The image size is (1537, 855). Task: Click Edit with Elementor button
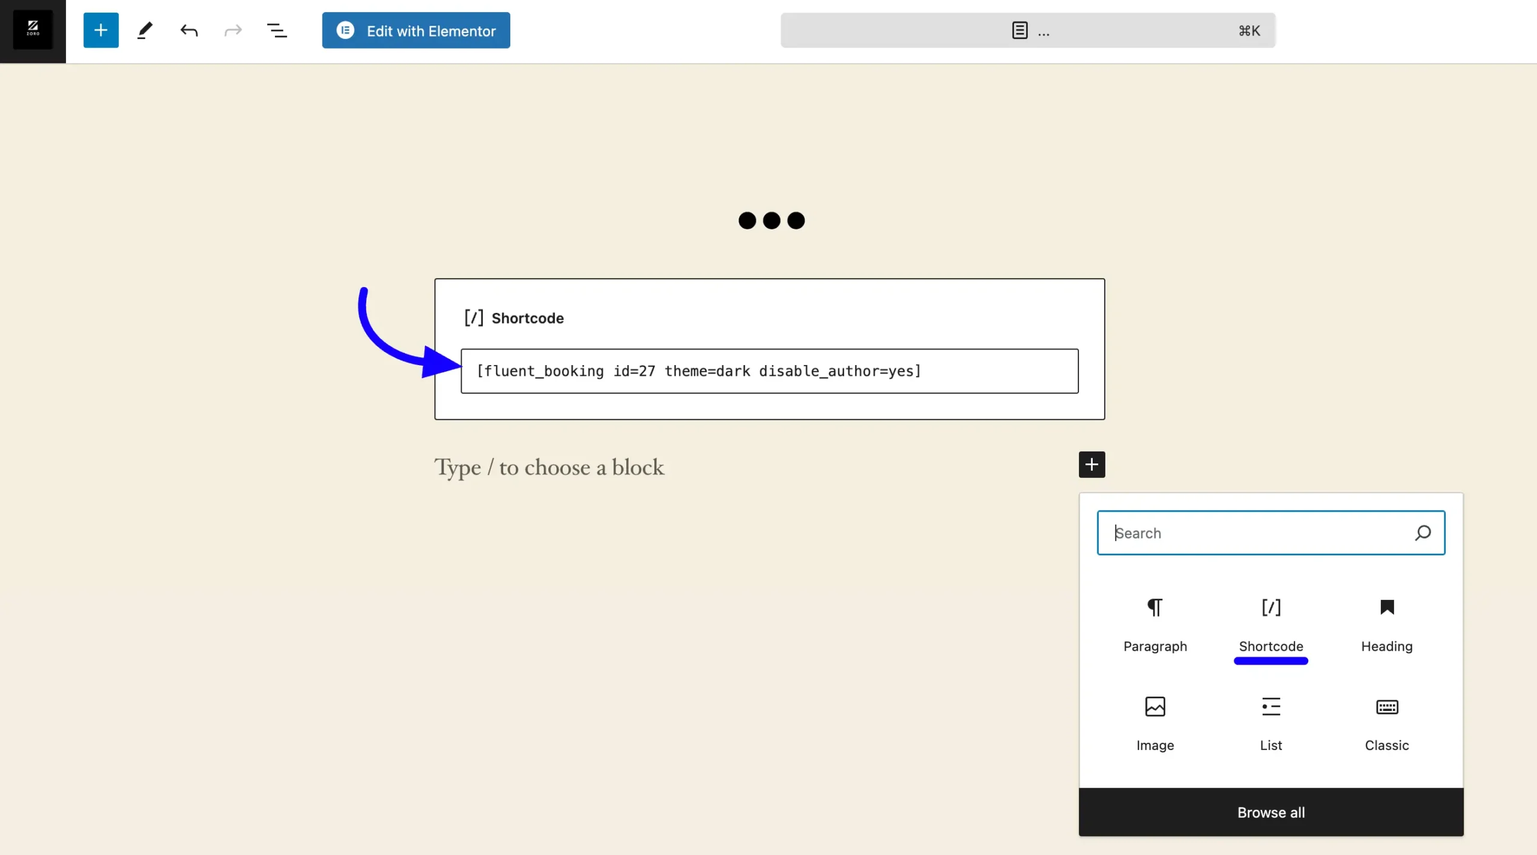point(416,31)
